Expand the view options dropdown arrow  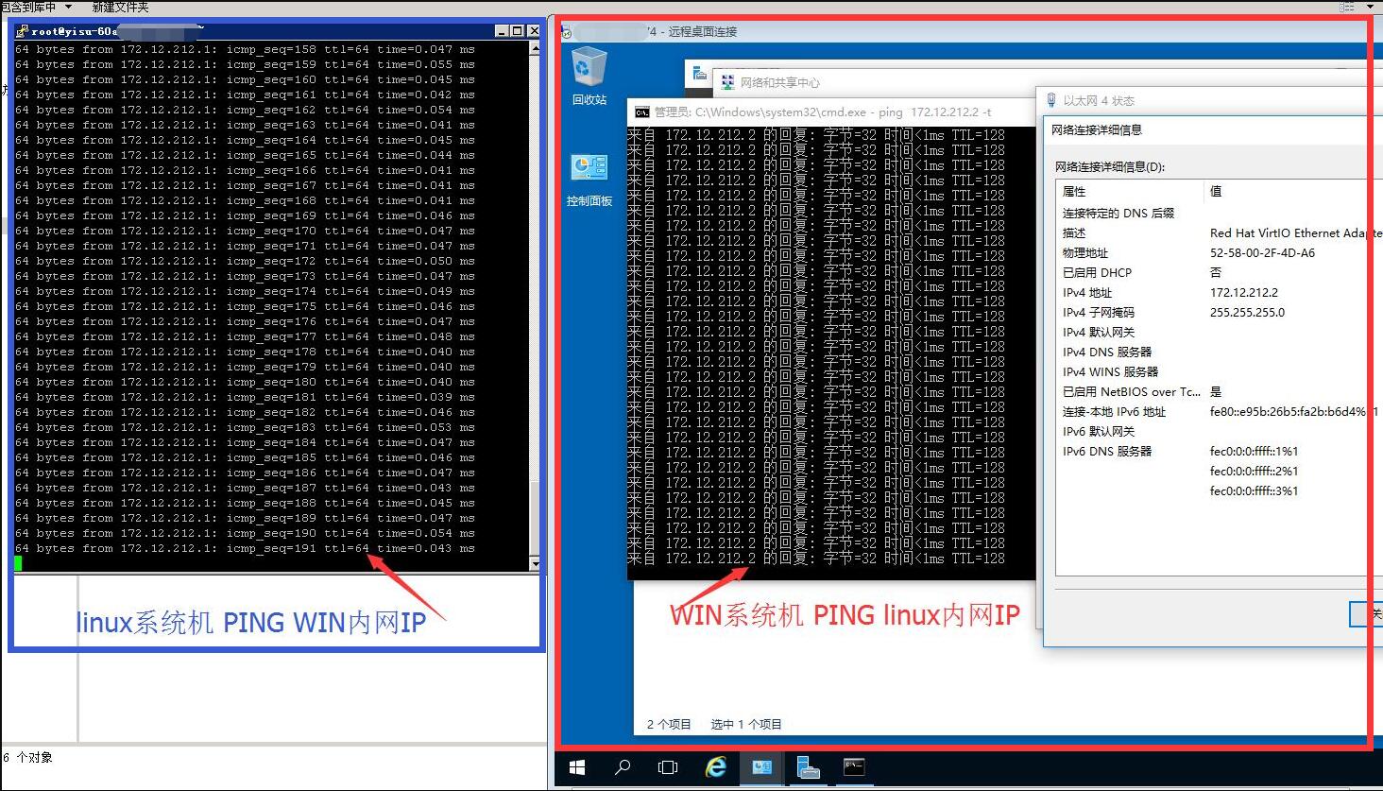tap(1372, 7)
